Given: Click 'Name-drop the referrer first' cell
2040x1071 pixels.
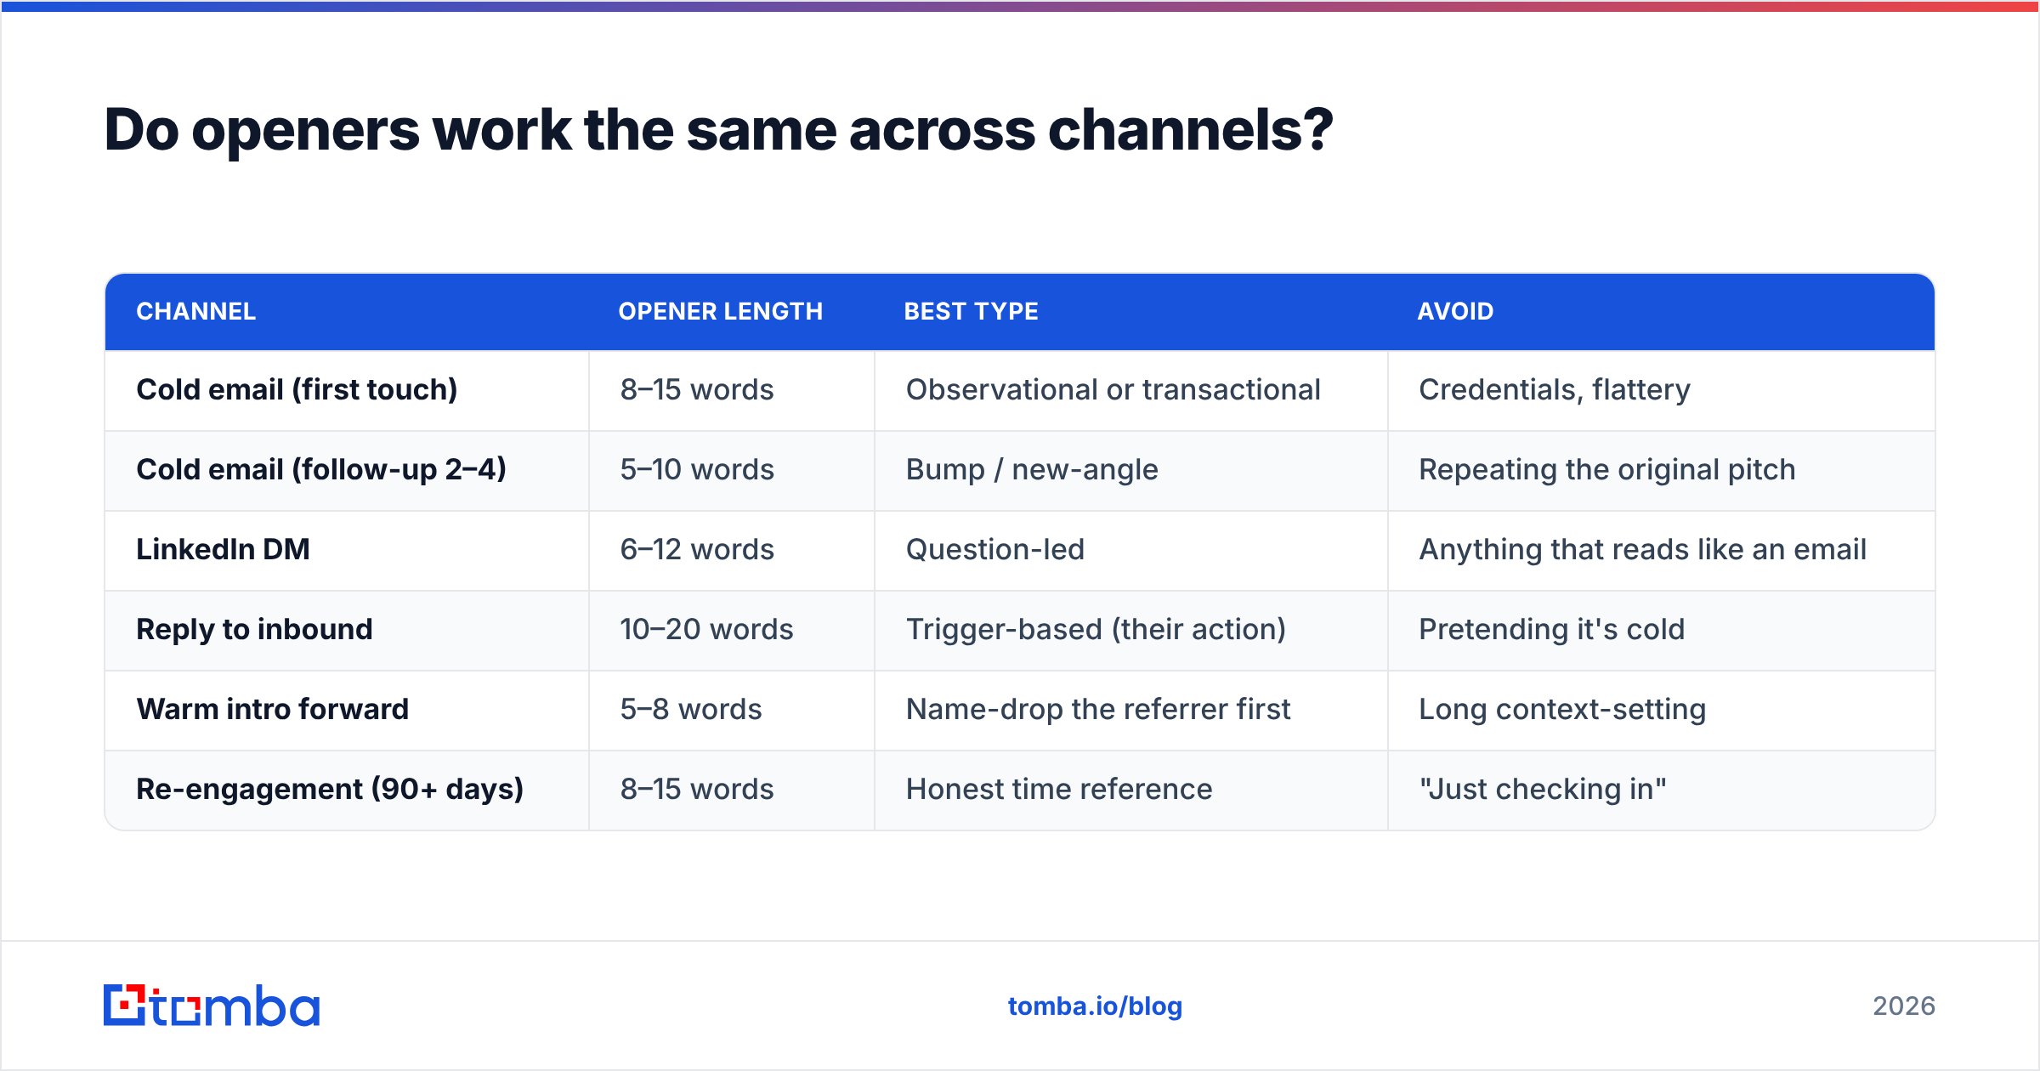Looking at the screenshot, I should click(1098, 709).
